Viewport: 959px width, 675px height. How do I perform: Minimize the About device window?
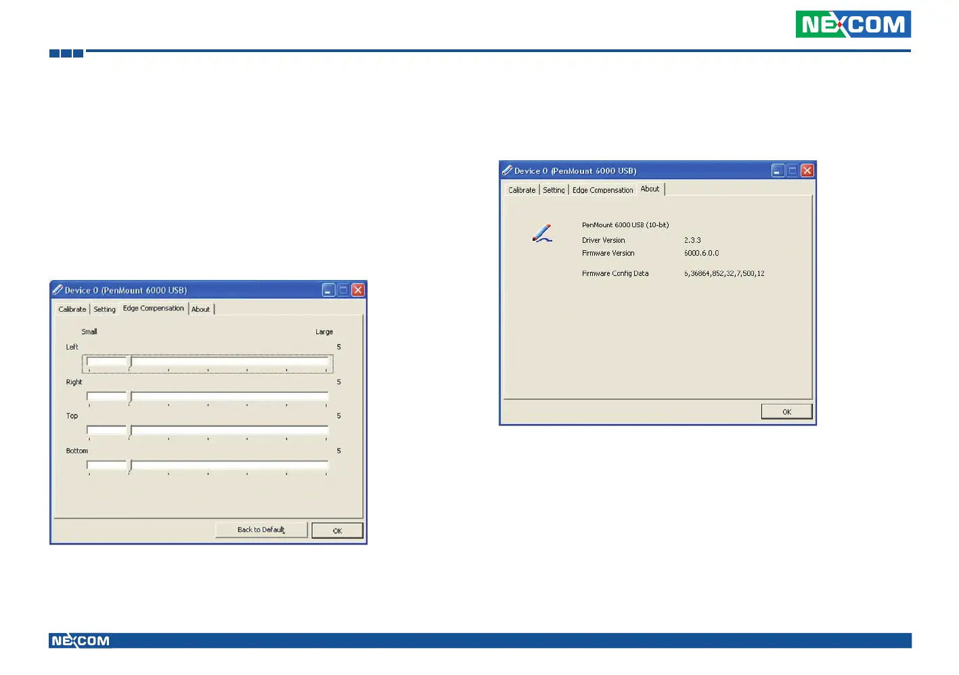pos(778,171)
